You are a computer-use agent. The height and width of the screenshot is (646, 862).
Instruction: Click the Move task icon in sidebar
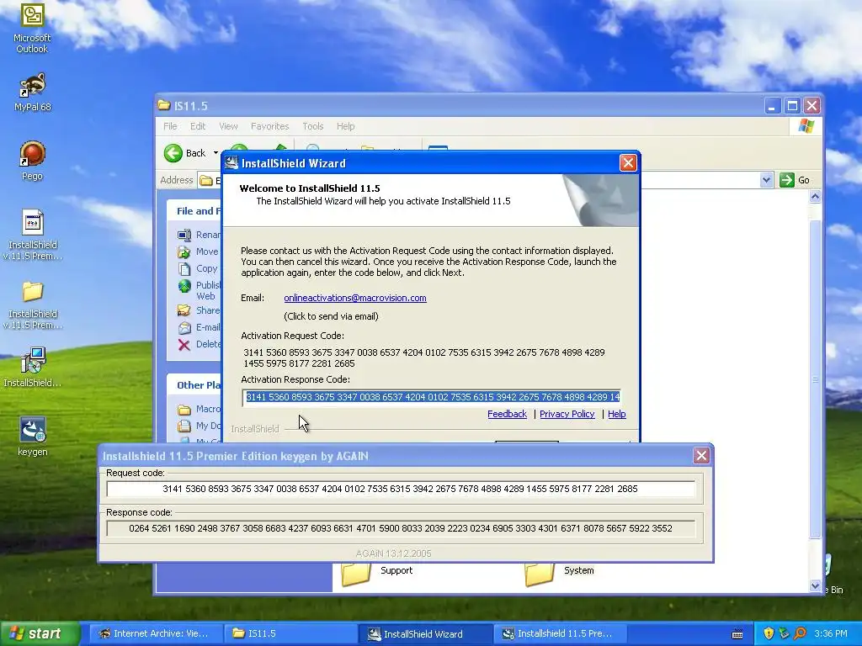coord(184,252)
